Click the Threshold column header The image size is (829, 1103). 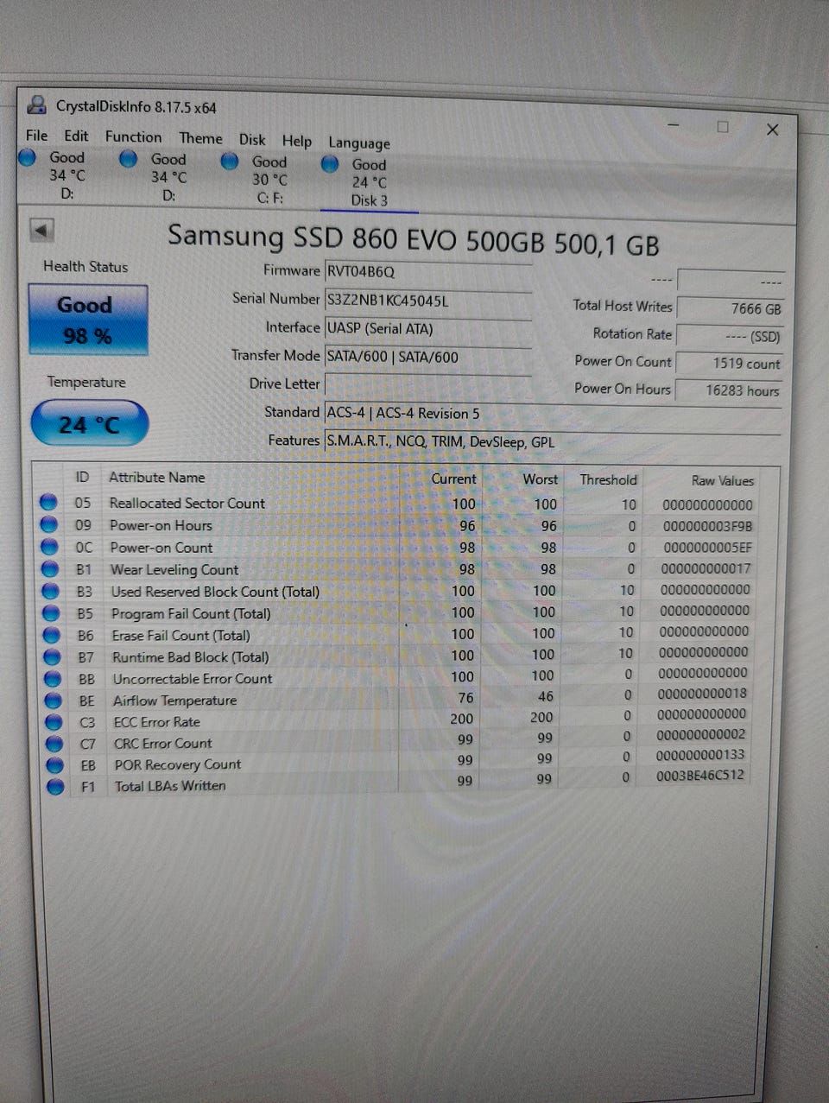point(608,480)
